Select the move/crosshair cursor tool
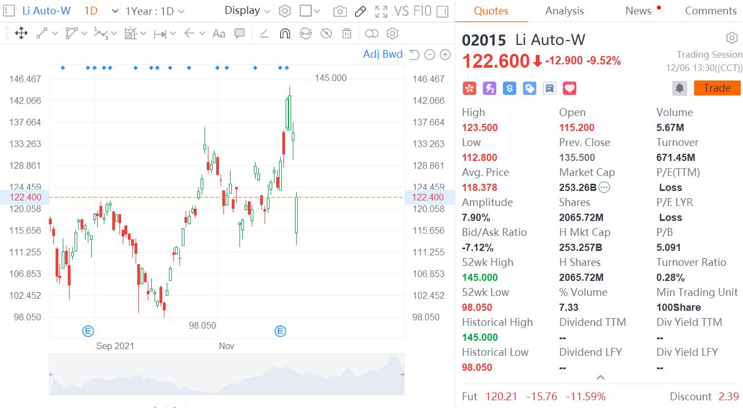Viewport: 743px width, 408px height. pyautogui.click(x=21, y=33)
